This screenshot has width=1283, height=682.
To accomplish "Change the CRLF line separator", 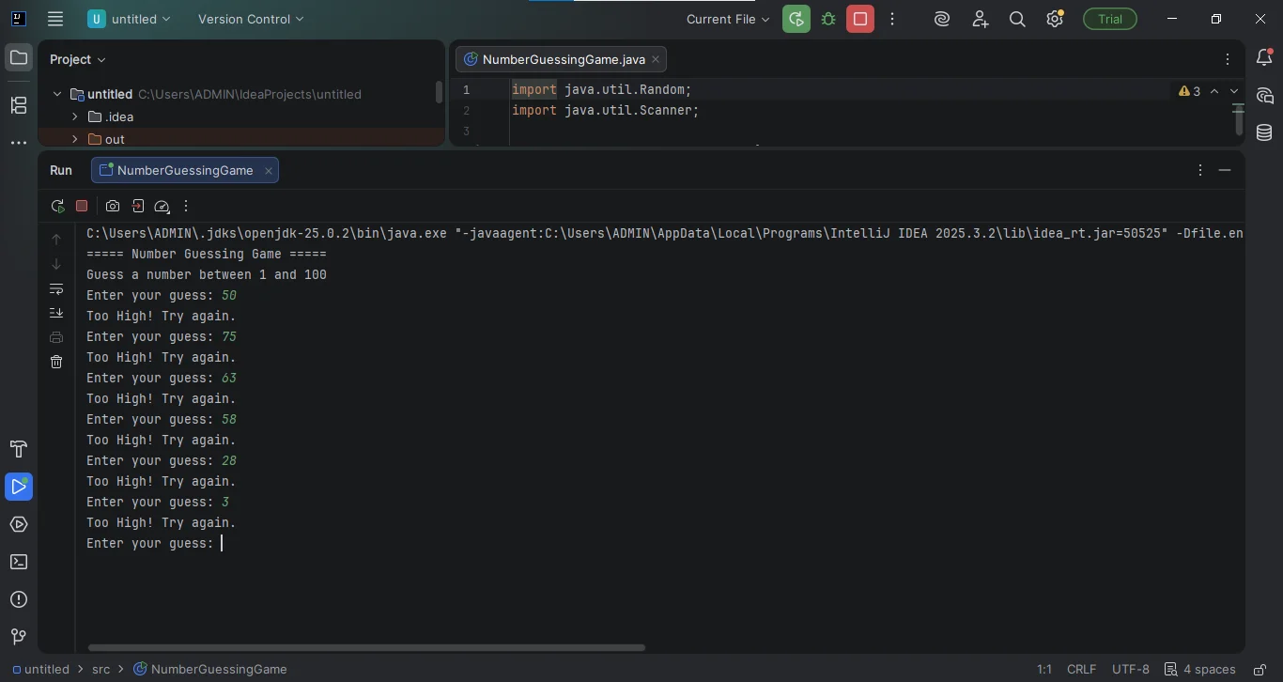I will [1081, 670].
